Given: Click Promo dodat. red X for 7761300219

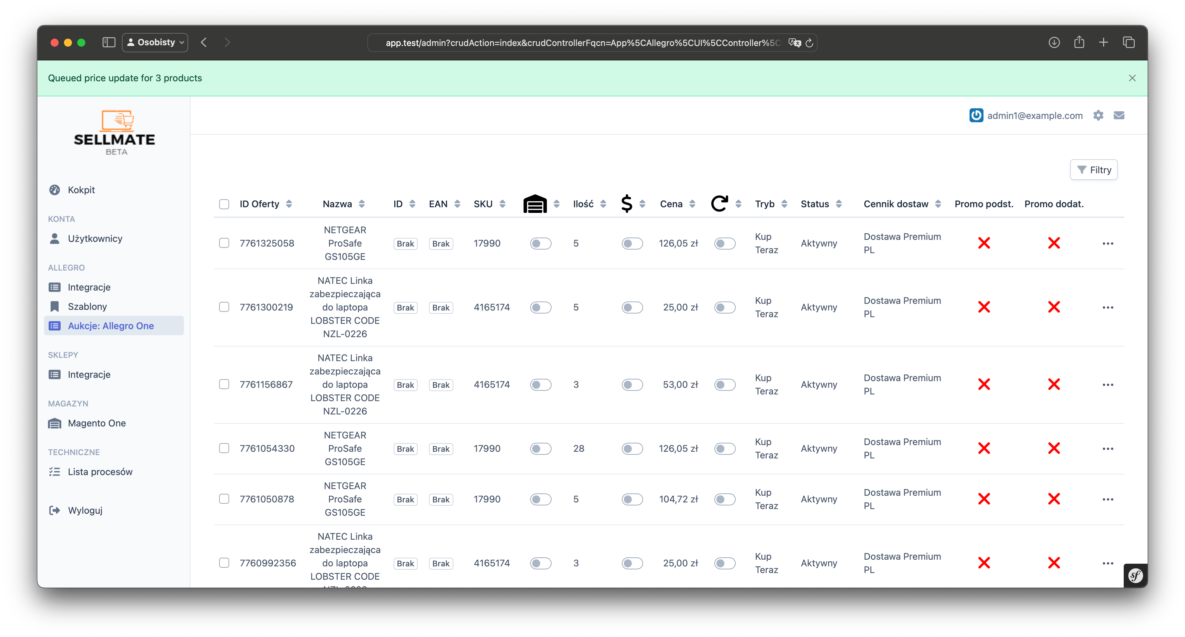Looking at the screenshot, I should pyautogui.click(x=1054, y=307).
